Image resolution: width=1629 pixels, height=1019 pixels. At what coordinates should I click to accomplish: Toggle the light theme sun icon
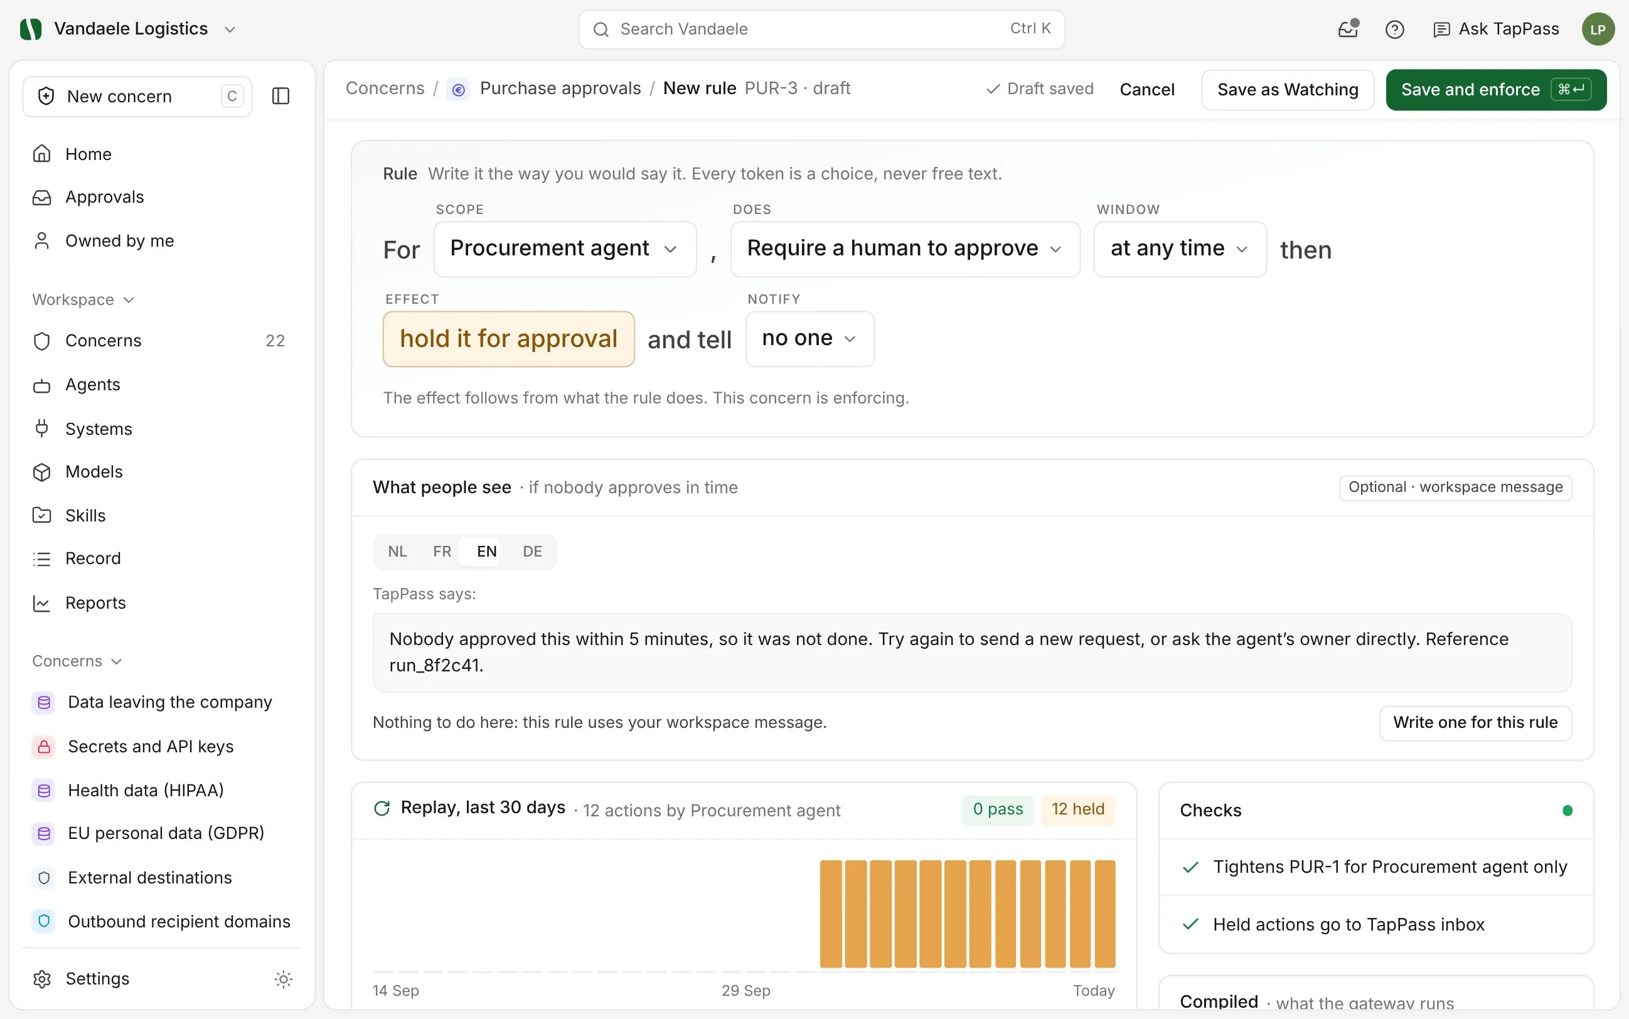point(283,979)
